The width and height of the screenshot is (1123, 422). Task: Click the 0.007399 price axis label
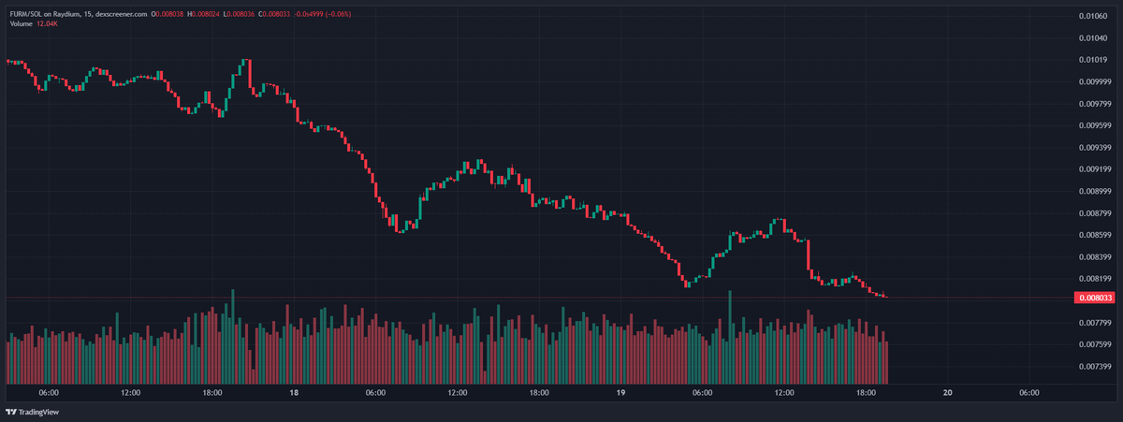click(x=1094, y=366)
